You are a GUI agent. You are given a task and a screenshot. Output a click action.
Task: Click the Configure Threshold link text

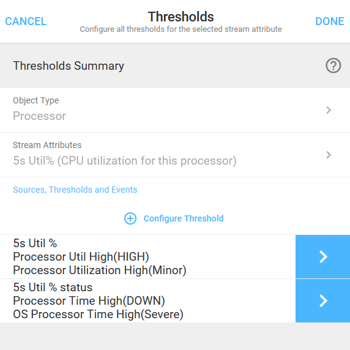[x=184, y=218]
